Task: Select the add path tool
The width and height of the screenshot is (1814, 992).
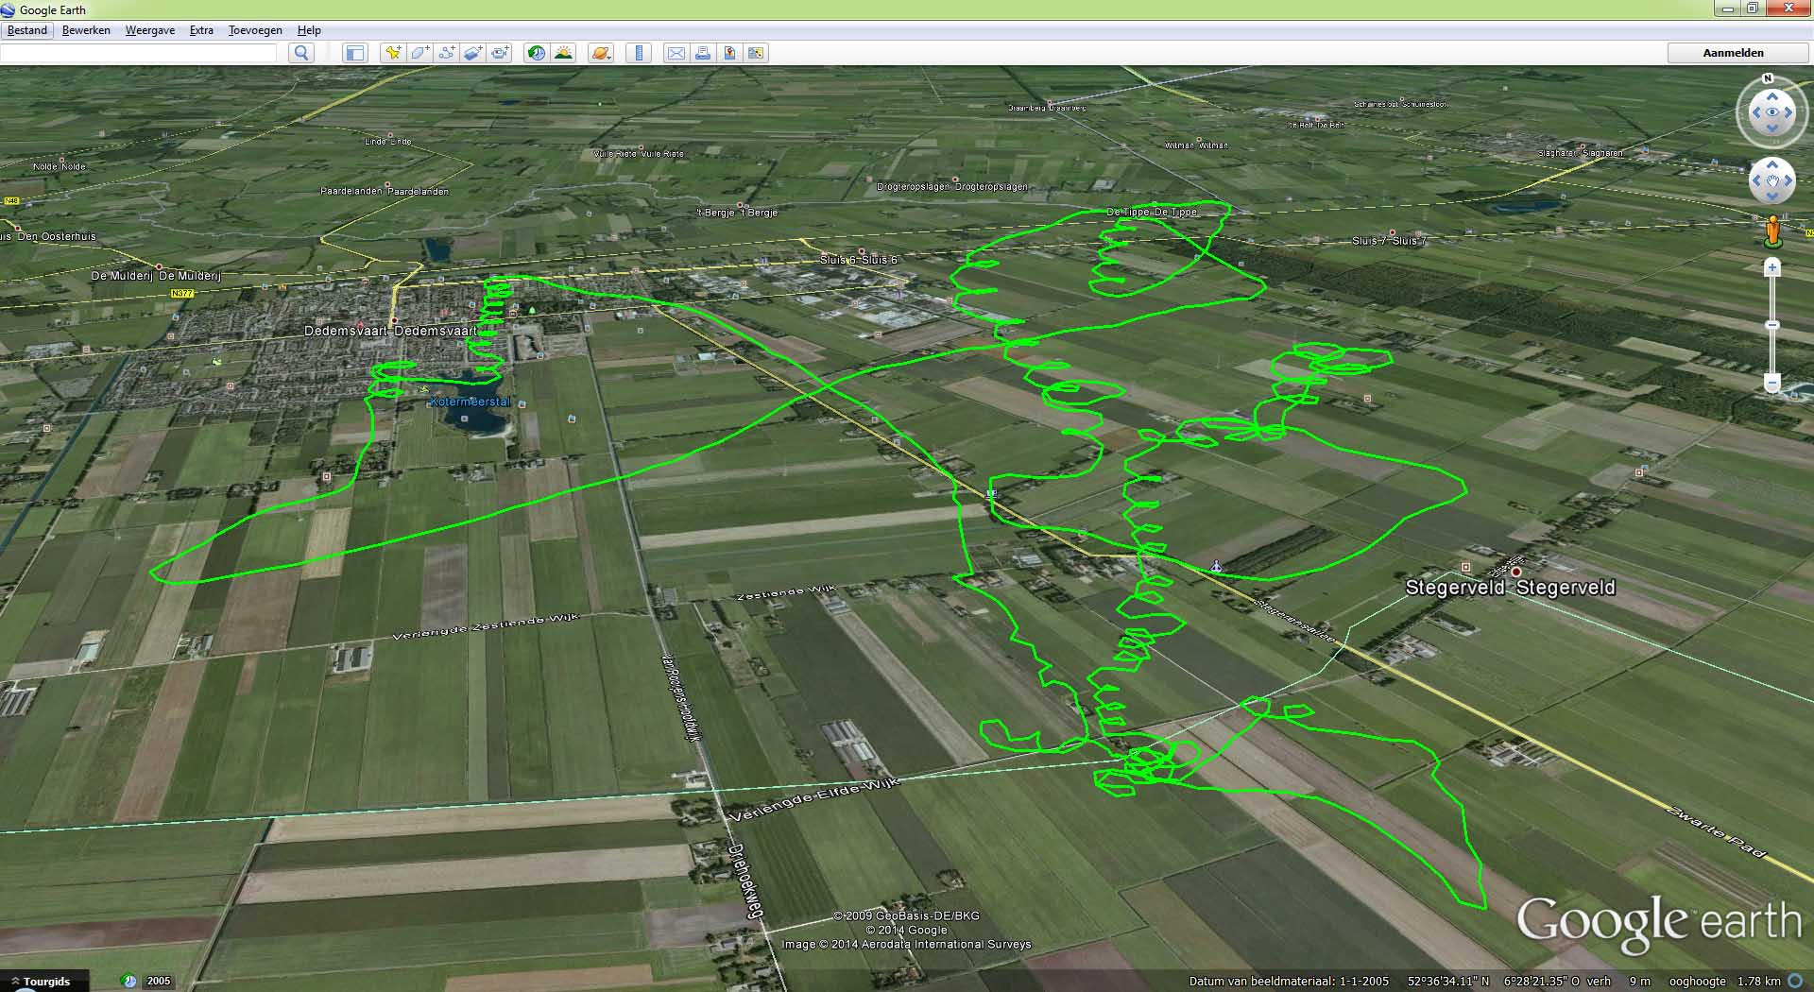Action: (x=447, y=53)
